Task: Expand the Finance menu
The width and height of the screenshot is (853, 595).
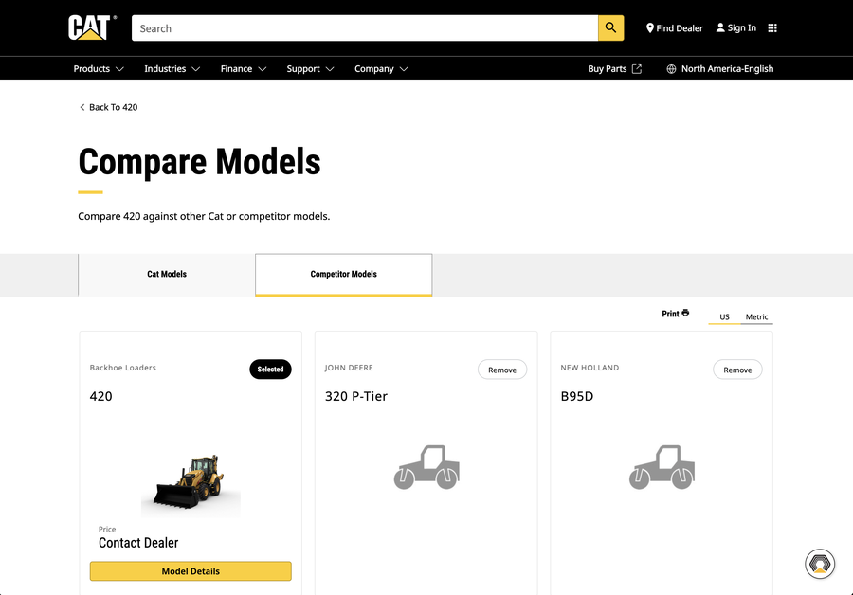Action: click(244, 68)
